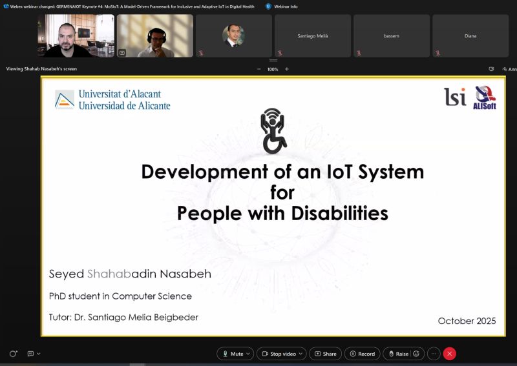Zoom out shared screen with minus icon
The height and width of the screenshot is (366, 517).
pyautogui.click(x=259, y=69)
